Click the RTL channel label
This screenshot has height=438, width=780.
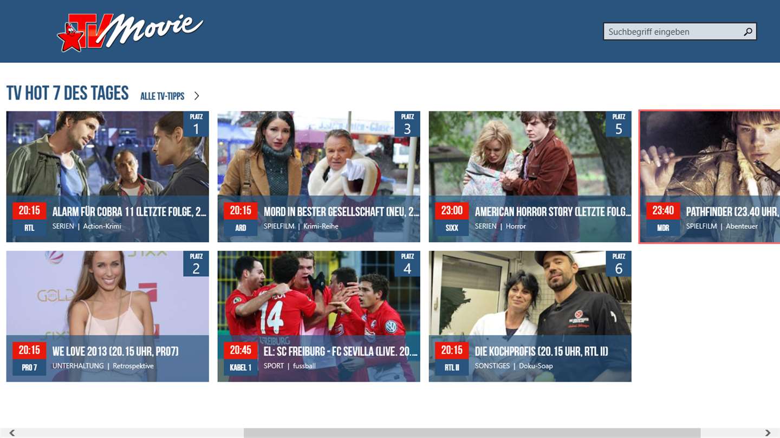[29, 228]
